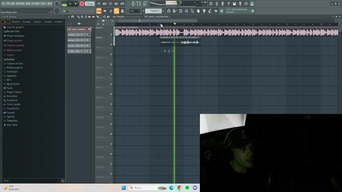342x192 pixels.
Task: Click the microphone recording icon
Action: [x=223, y=4]
